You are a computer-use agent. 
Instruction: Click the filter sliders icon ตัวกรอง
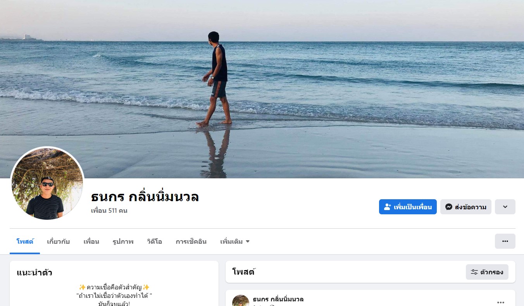[x=474, y=272]
